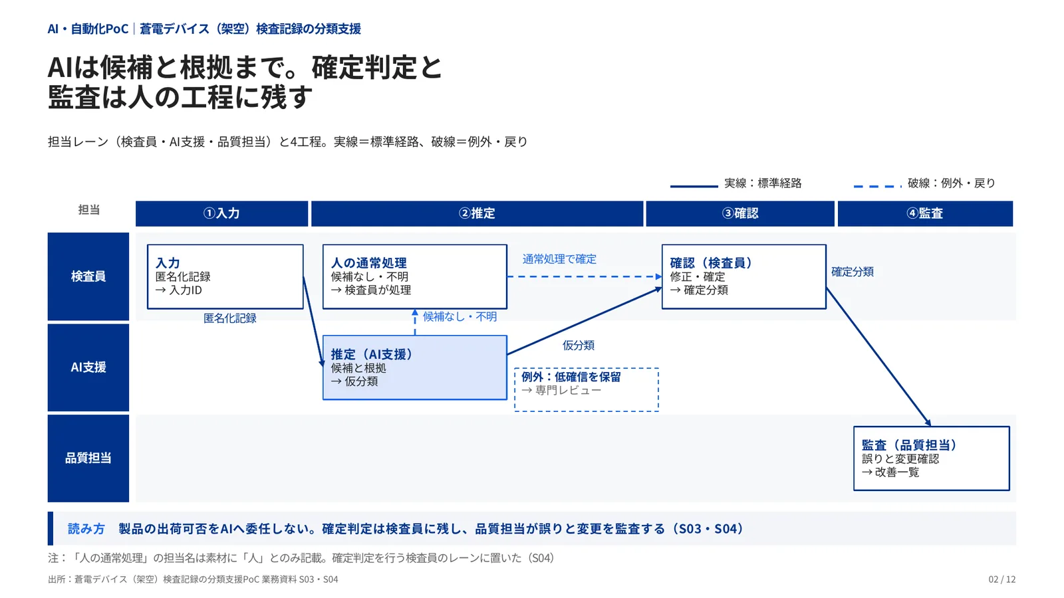Image resolution: width=1064 pixels, height=598 pixels.
Task: Click the 候補なし・不明 arrow label
Action: (460, 317)
